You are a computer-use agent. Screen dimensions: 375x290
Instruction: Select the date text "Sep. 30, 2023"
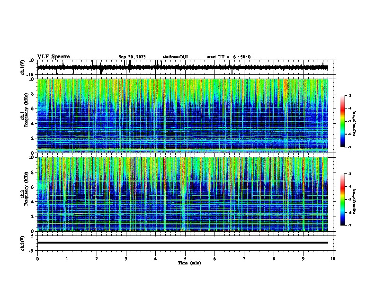[132, 57]
